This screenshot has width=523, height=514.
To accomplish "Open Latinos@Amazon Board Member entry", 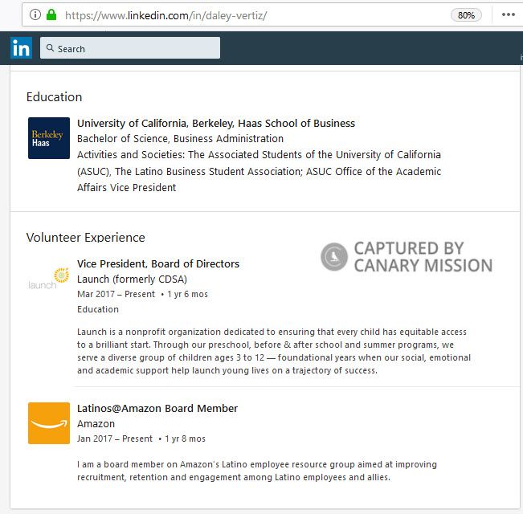I will pos(157,408).
